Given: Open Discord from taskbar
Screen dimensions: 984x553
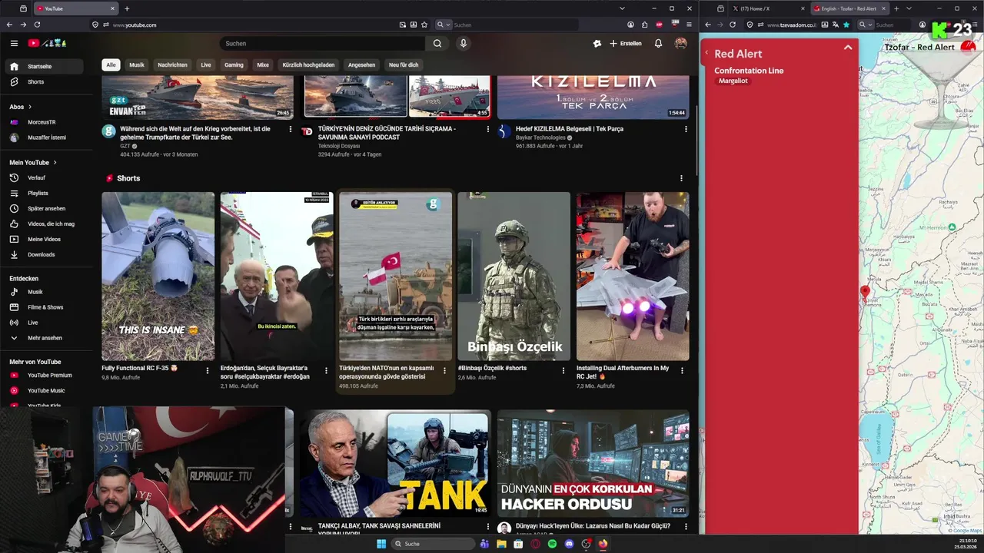Looking at the screenshot, I should 569,544.
